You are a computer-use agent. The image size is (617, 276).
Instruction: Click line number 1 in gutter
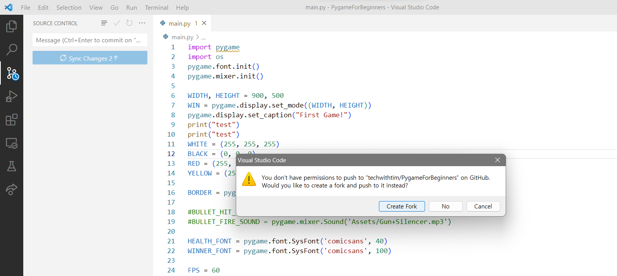[x=173, y=47]
